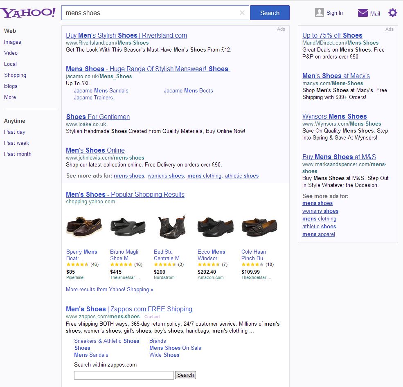
Task: Open More results from Yahoo! Shopping link
Action: point(110,289)
